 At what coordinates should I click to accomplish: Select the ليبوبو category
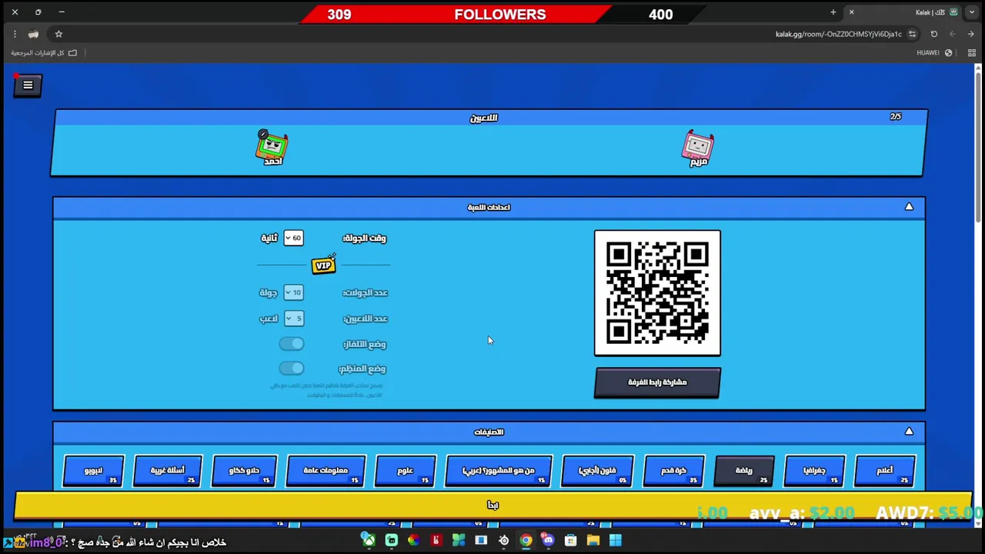coord(94,471)
